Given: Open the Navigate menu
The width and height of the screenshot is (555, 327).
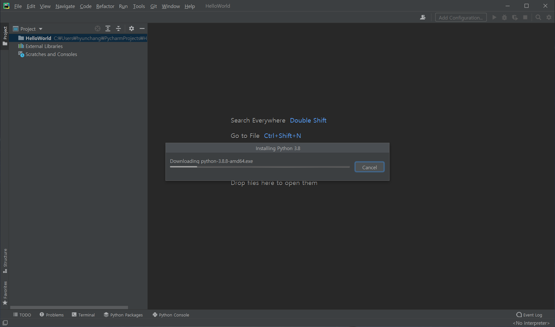Looking at the screenshot, I should click(x=65, y=6).
